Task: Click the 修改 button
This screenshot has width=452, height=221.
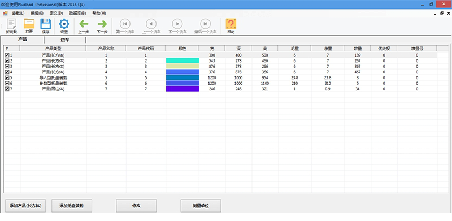Action: click(x=136, y=206)
